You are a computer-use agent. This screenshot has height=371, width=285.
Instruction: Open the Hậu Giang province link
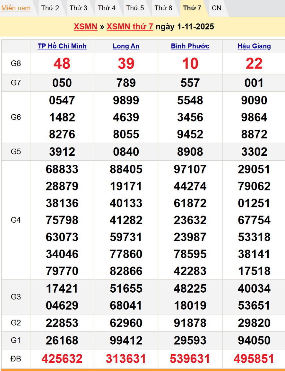click(254, 46)
